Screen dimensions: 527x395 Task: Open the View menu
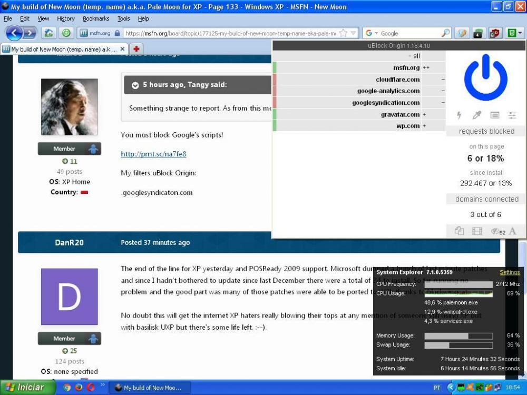43,18
